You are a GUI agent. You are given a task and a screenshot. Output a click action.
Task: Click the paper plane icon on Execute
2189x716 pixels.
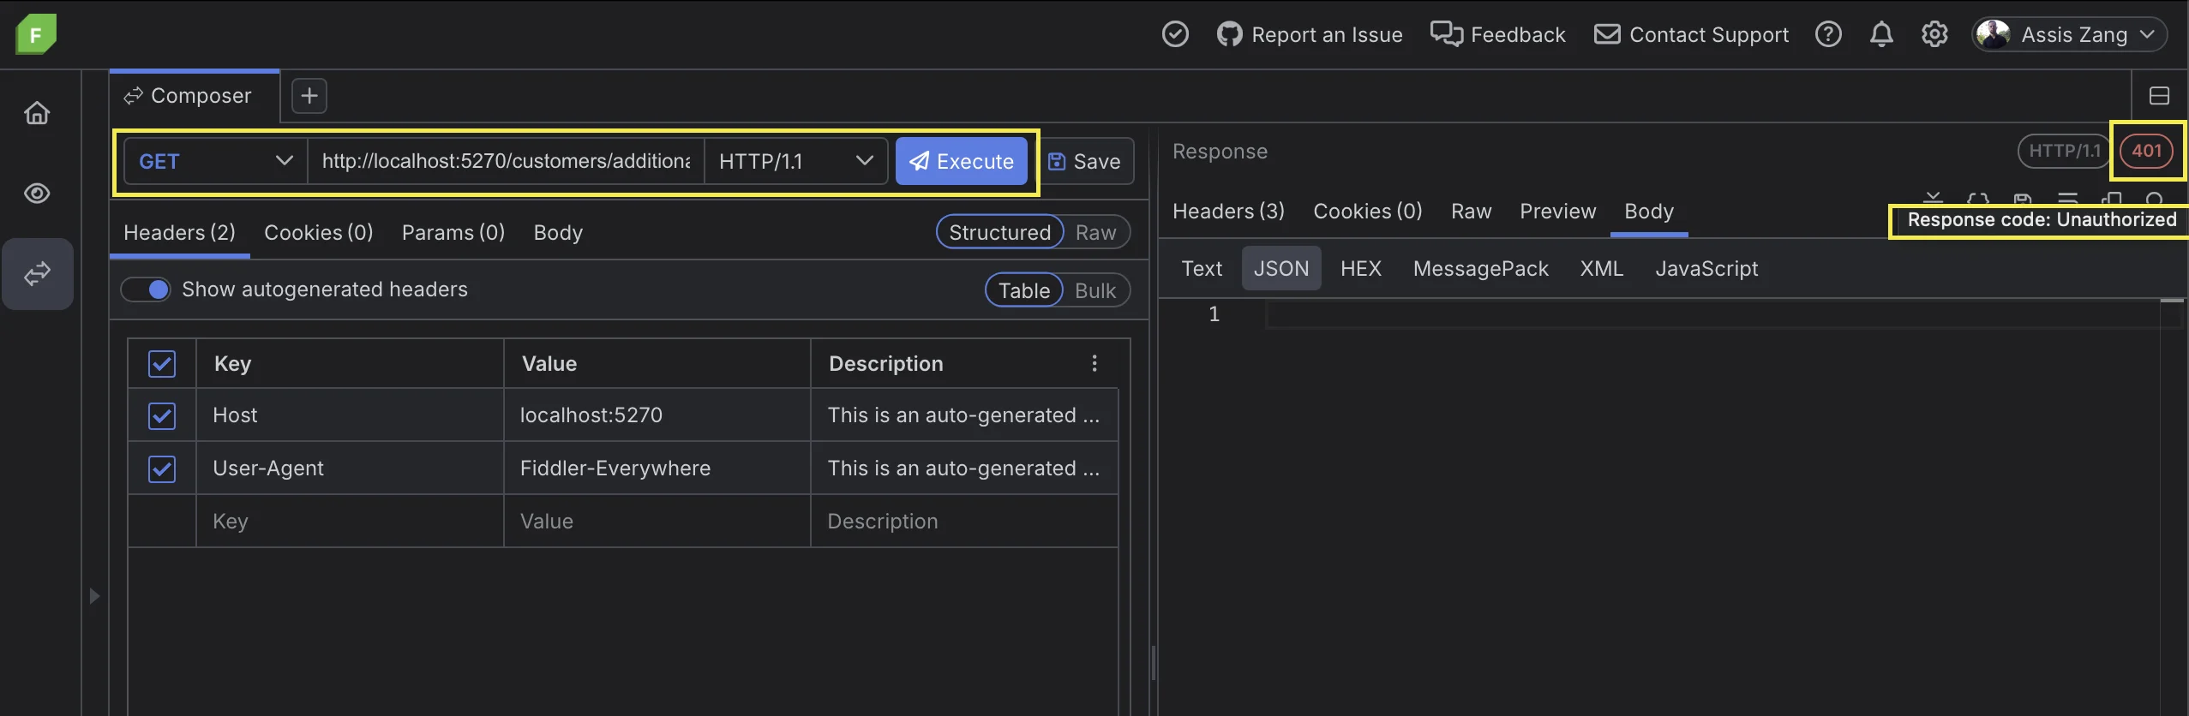tap(919, 161)
